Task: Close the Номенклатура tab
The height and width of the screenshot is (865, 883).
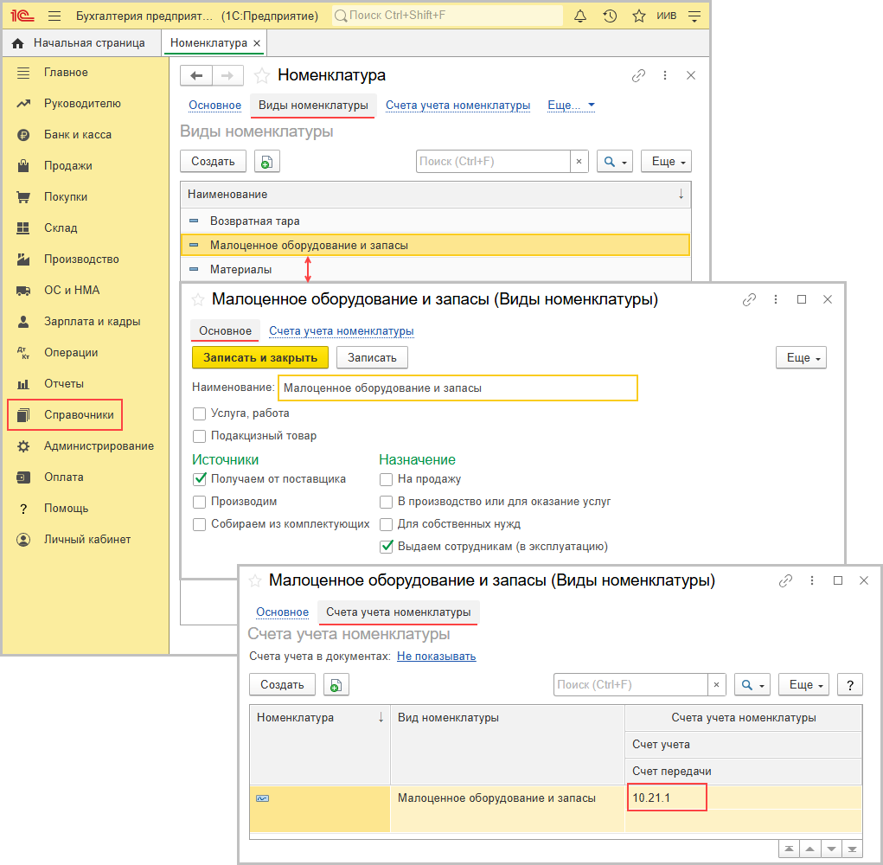Action: [x=257, y=43]
